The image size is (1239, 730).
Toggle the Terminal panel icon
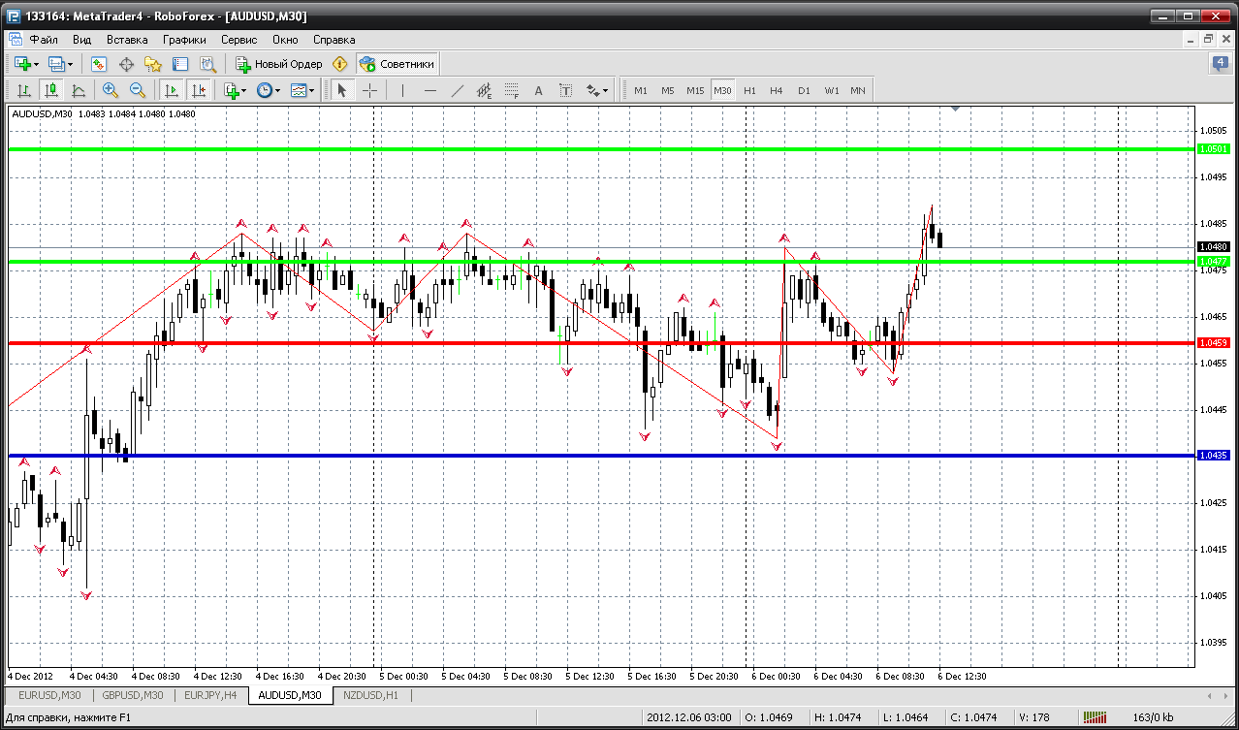[180, 64]
